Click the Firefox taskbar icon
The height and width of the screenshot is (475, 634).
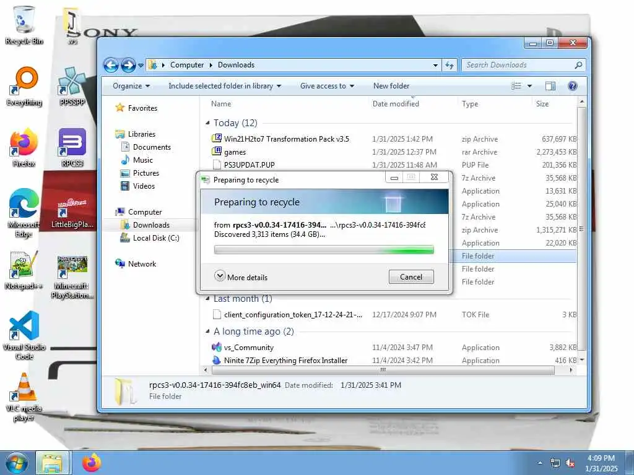[x=92, y=463]
